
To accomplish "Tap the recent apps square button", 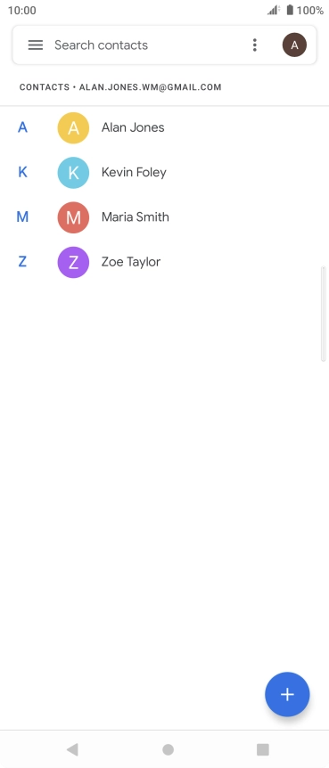I will [263, 749].
